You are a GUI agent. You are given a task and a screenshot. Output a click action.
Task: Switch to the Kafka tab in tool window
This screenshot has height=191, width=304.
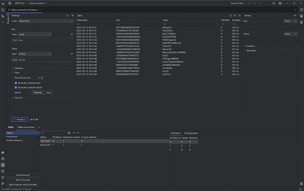pos(11,127)
